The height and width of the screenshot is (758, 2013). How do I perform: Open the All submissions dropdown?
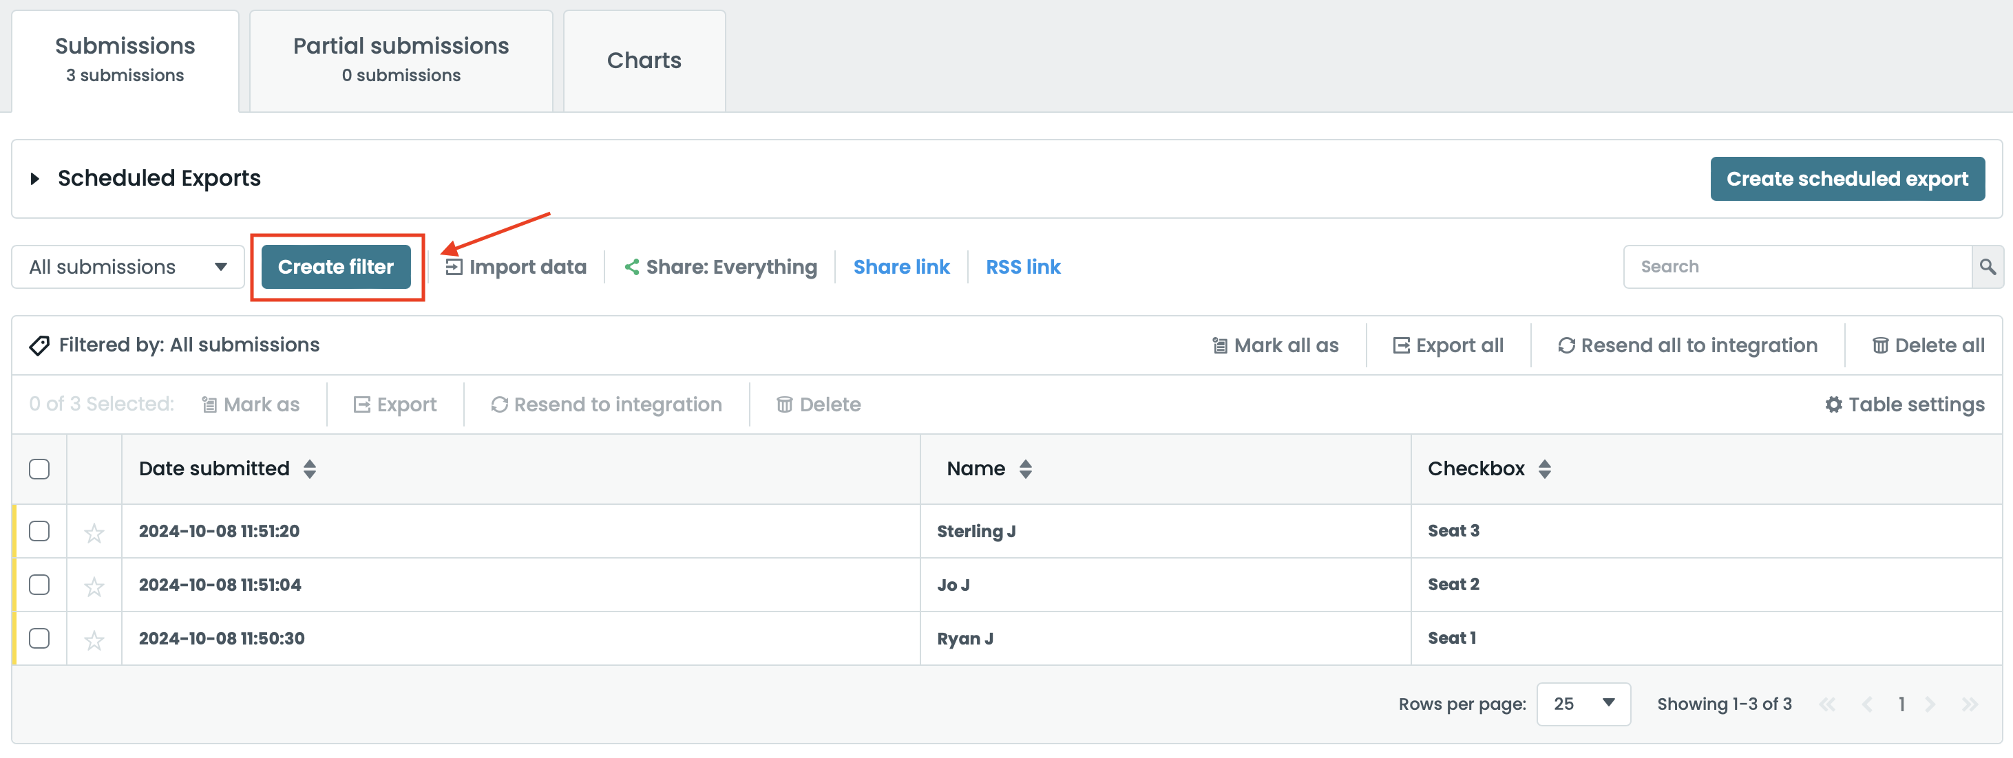coord(127,266)
